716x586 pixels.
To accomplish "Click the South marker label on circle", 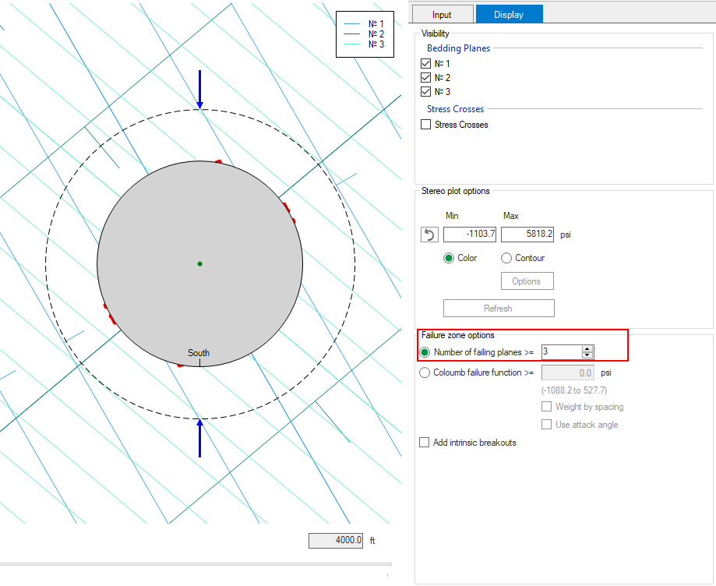I will pyautogui.click(x=199, y=353).
